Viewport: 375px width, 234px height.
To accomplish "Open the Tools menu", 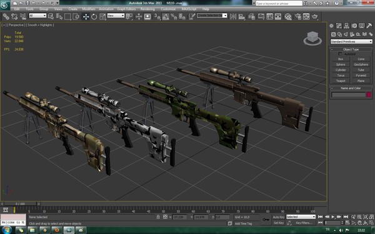I will coord(29,9).
